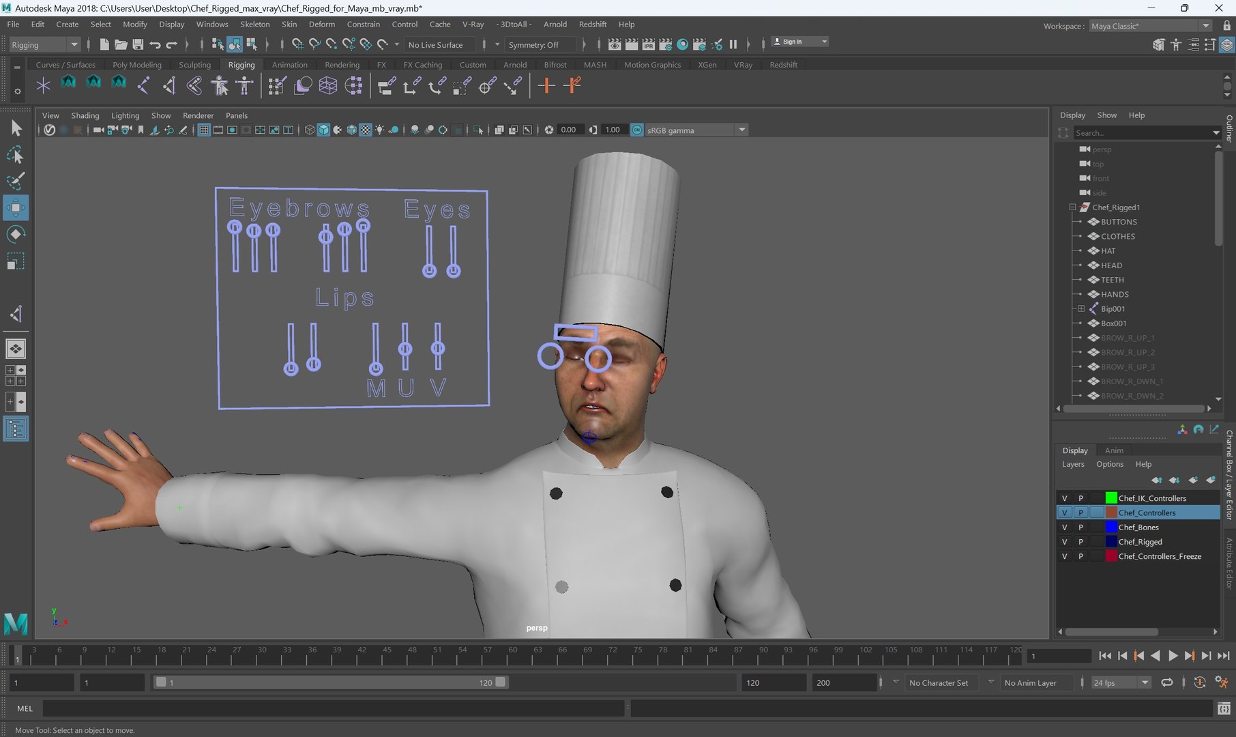Activate the Lasso select tool
The image size is (1236, 737).
pyautogui.click(x=15, y=155)
